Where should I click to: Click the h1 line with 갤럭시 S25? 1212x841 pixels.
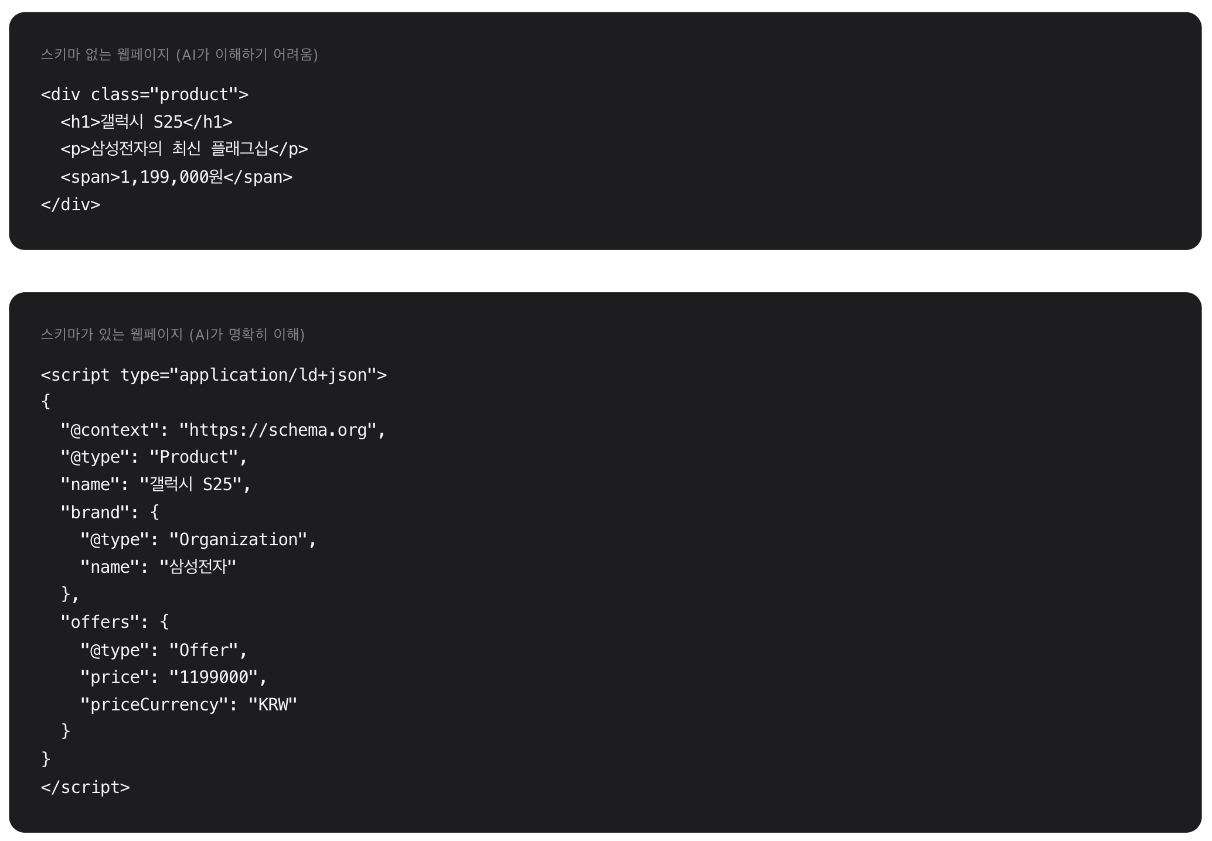(147, 122)
